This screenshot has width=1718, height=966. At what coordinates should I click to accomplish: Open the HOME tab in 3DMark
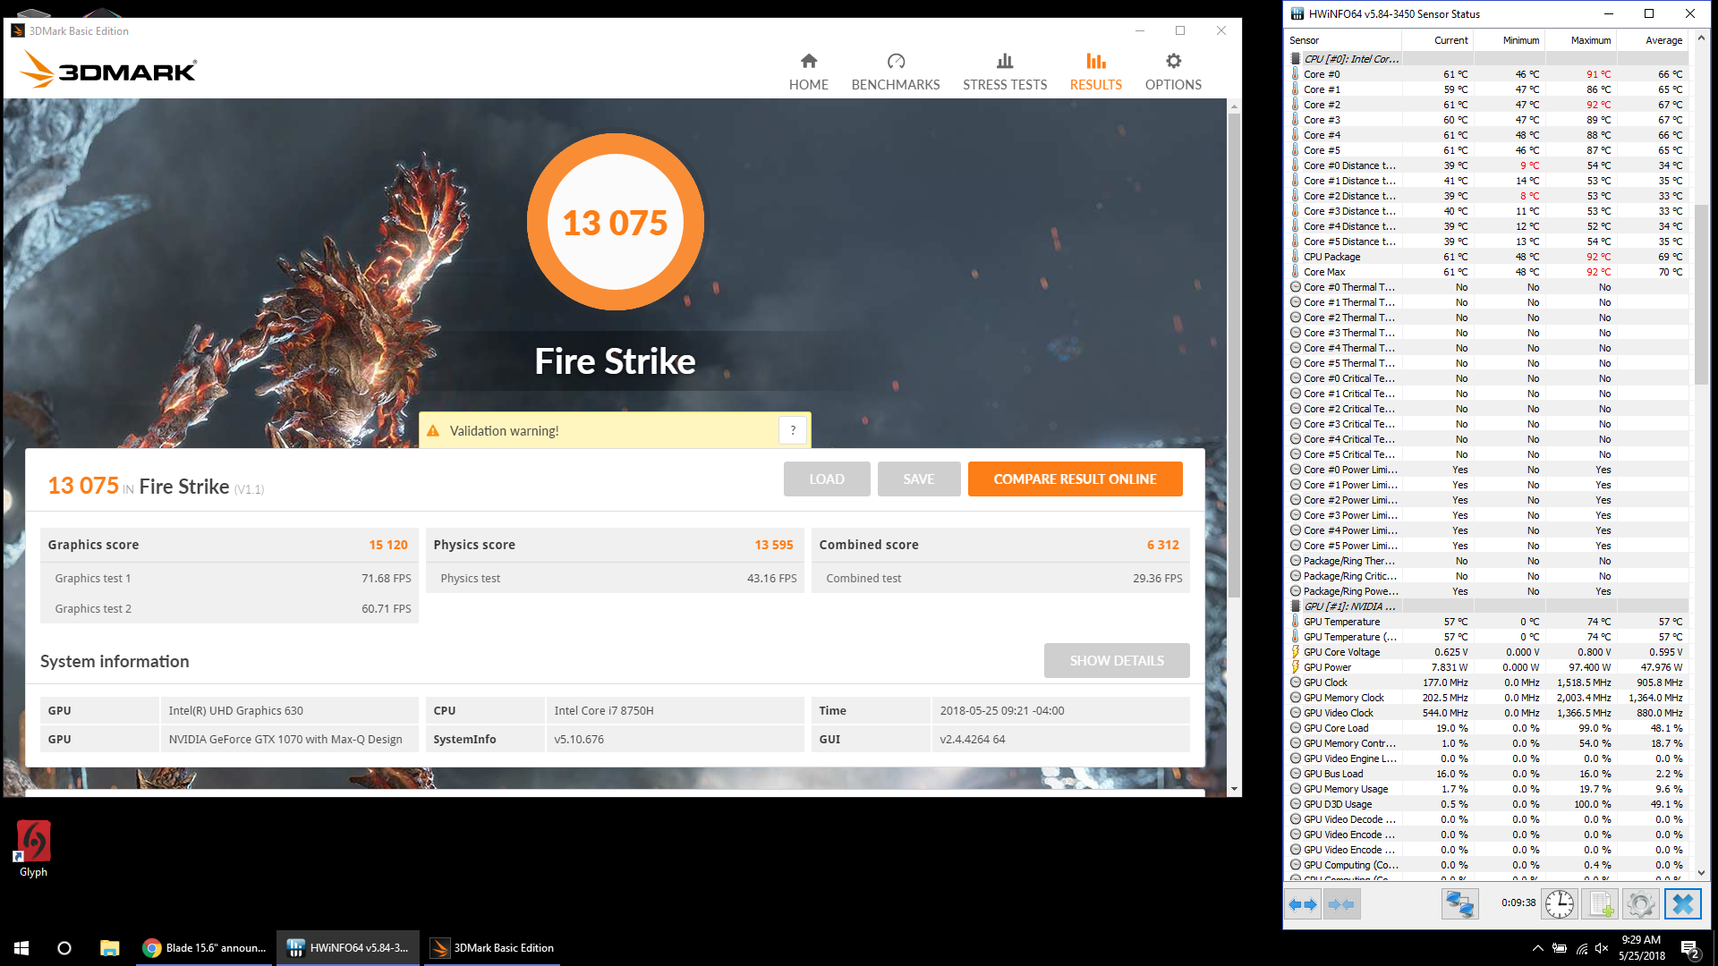point(808,72)
